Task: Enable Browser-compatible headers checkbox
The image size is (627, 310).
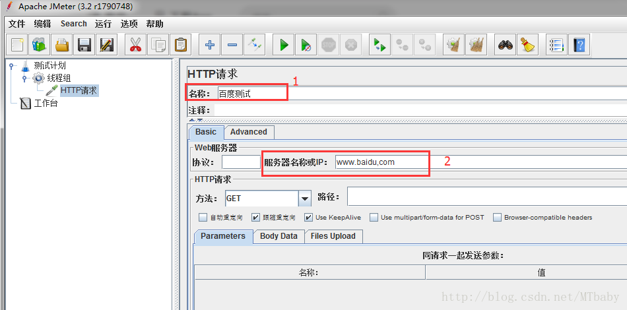Action: 497,217
